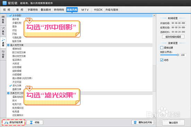The width and height of the screenshot is (191, 127).
Task: Select the 镜中像 effect
Action: pyautogui.click(x=16, y=19)
